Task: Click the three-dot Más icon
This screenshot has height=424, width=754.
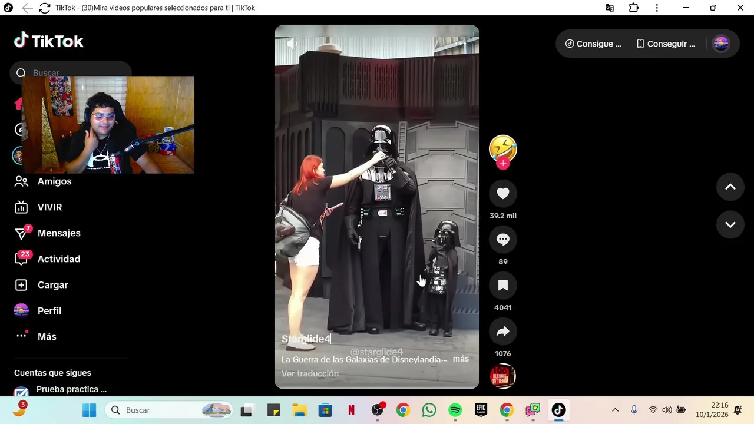Action: 21,336
